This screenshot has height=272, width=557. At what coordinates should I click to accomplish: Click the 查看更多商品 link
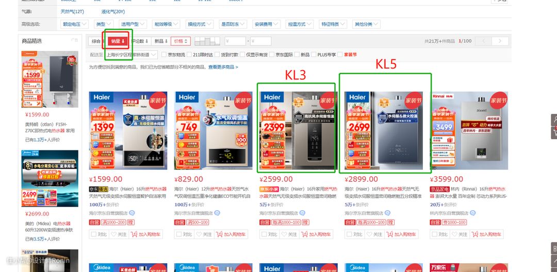[x=223, y=67]
